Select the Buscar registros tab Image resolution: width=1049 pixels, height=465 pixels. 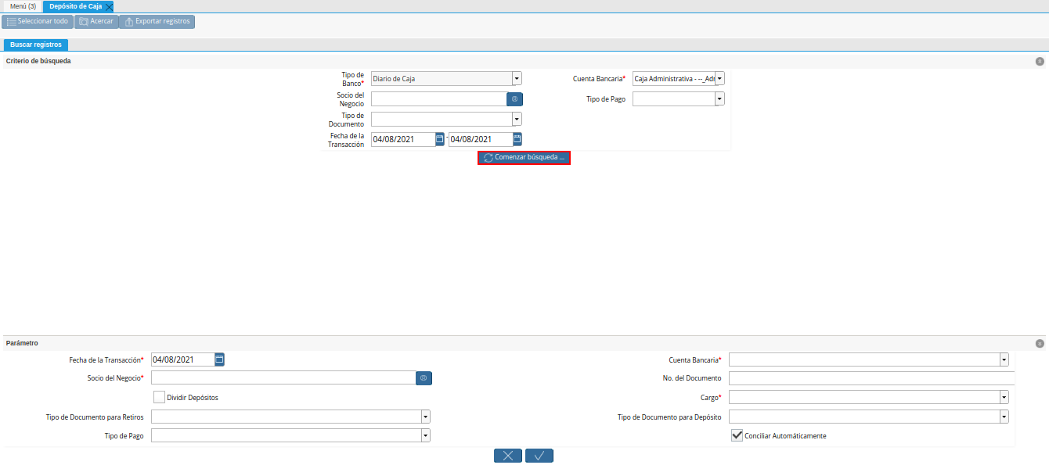tap(36, 45)
